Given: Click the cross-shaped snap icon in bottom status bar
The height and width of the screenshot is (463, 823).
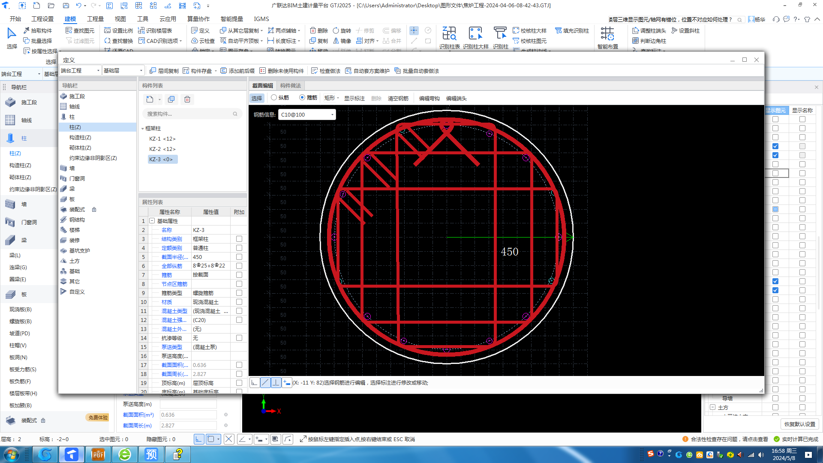Looking at the screenshot, I should (229, 439).
